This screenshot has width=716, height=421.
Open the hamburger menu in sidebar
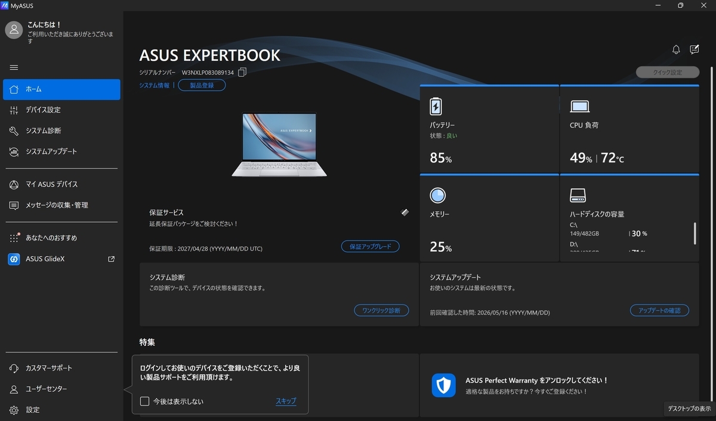point(14,67)
